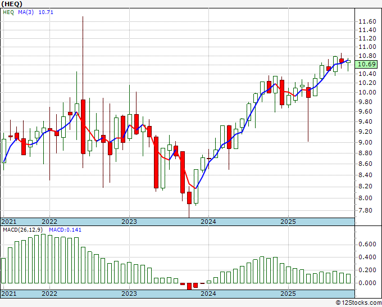Click the (HEQ) chart title
Screen dimensions: 382x307
[x=11, y=4]
